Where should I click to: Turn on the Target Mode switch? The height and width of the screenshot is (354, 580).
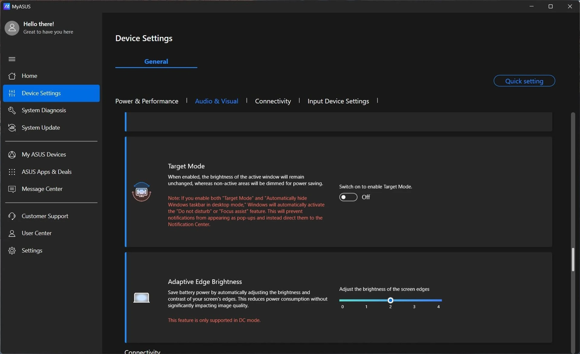click(x=348, y=197)
